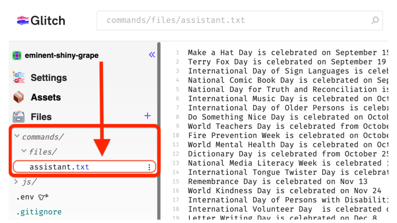Click the Assets box icon
Image resolution: width=397 pixels, height=223 pixels.
(x=19, y=97)
